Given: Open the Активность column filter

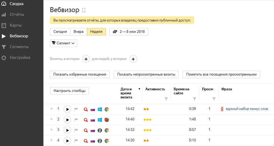Looking at the screenshot, I should pos(166,99).
